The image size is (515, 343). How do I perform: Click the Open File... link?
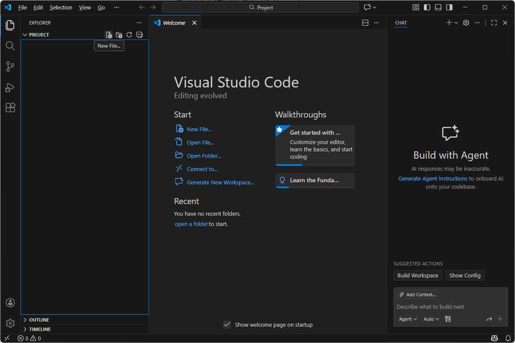200,142
